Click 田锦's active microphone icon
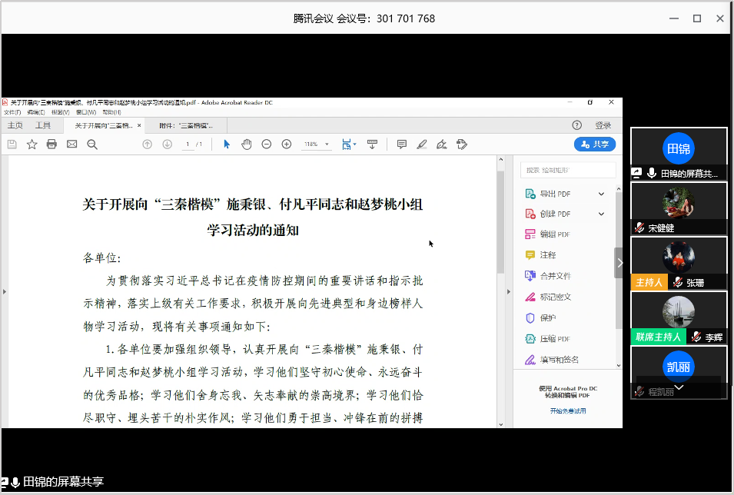 click(x=652, y=173)
